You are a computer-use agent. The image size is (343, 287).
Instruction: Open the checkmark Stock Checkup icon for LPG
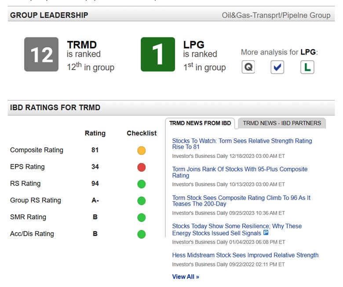[x=277, y=67]
